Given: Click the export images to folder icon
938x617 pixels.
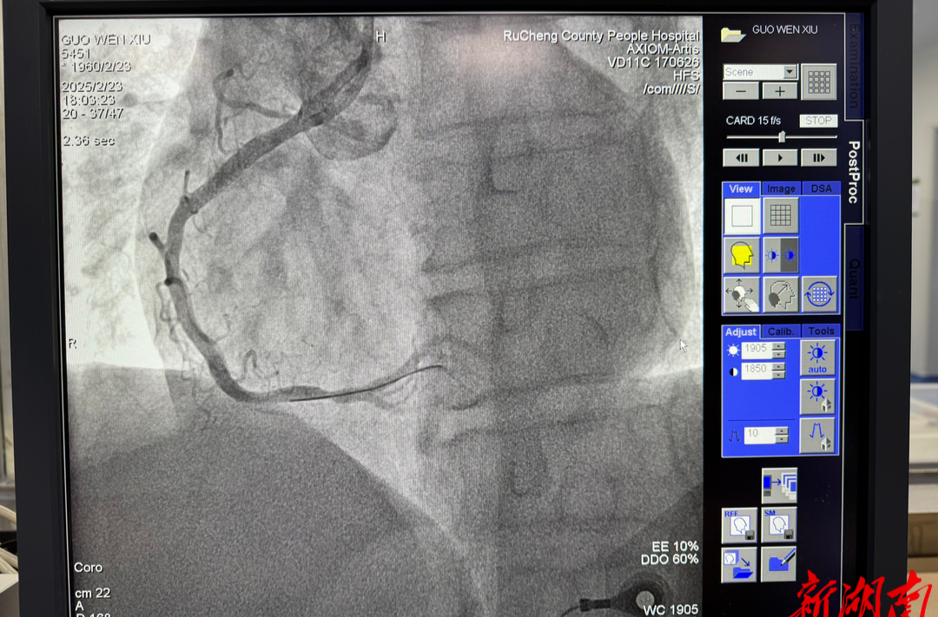Looking at the screenshot, I should [x=739, y=564].
